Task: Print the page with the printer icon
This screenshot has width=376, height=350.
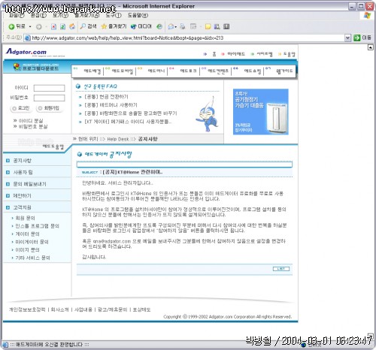Action: click(183, 26)
